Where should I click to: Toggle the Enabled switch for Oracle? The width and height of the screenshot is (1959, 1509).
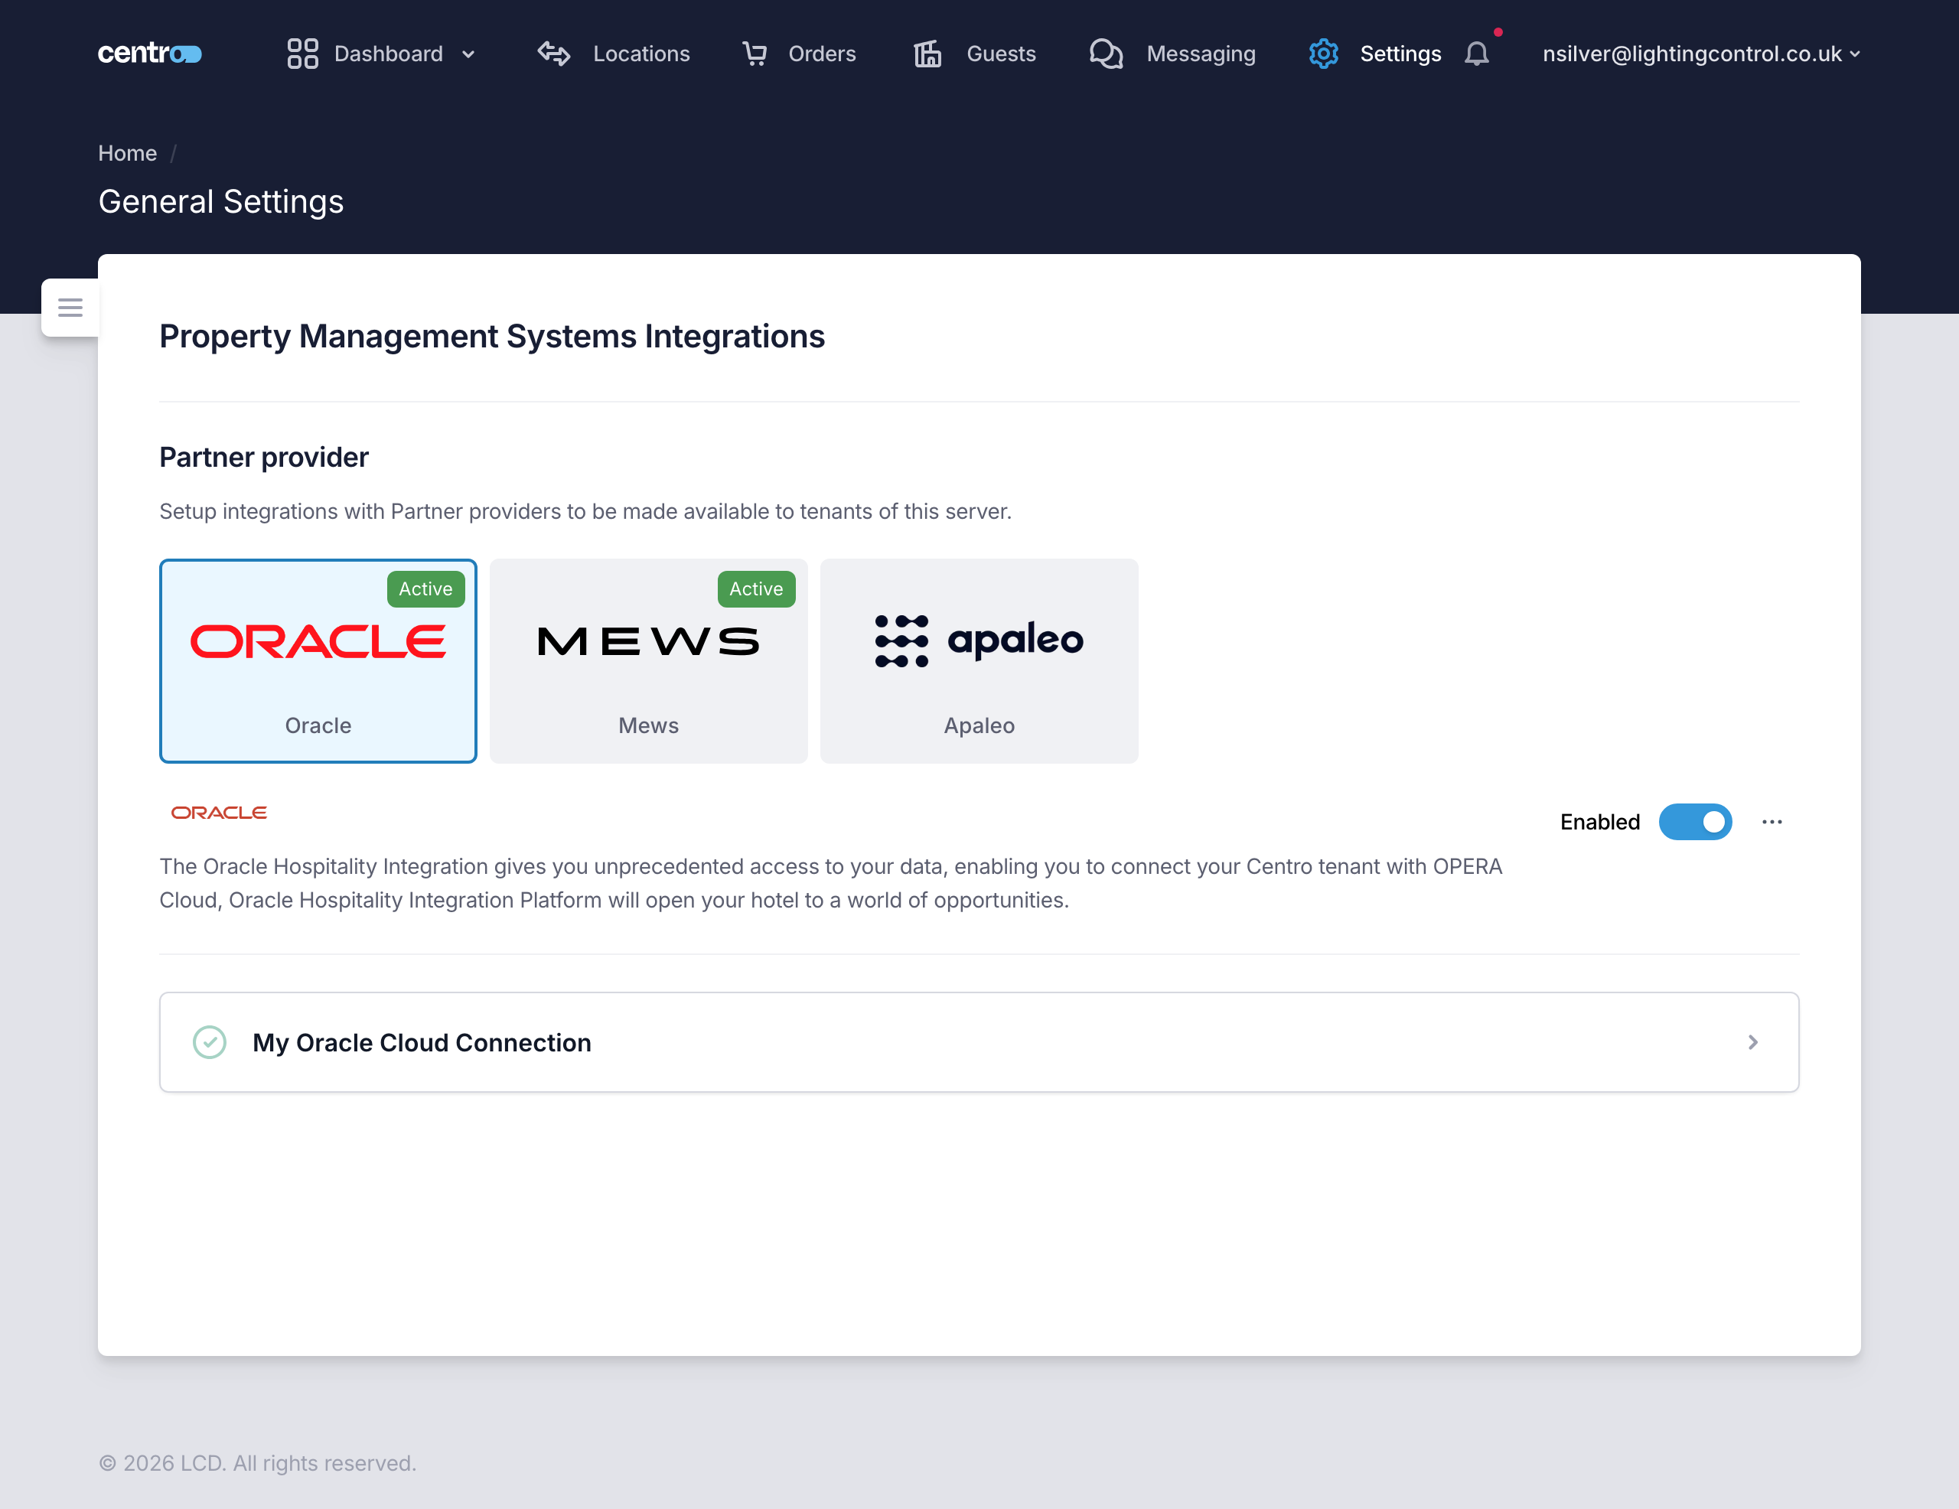(1695, 822)
